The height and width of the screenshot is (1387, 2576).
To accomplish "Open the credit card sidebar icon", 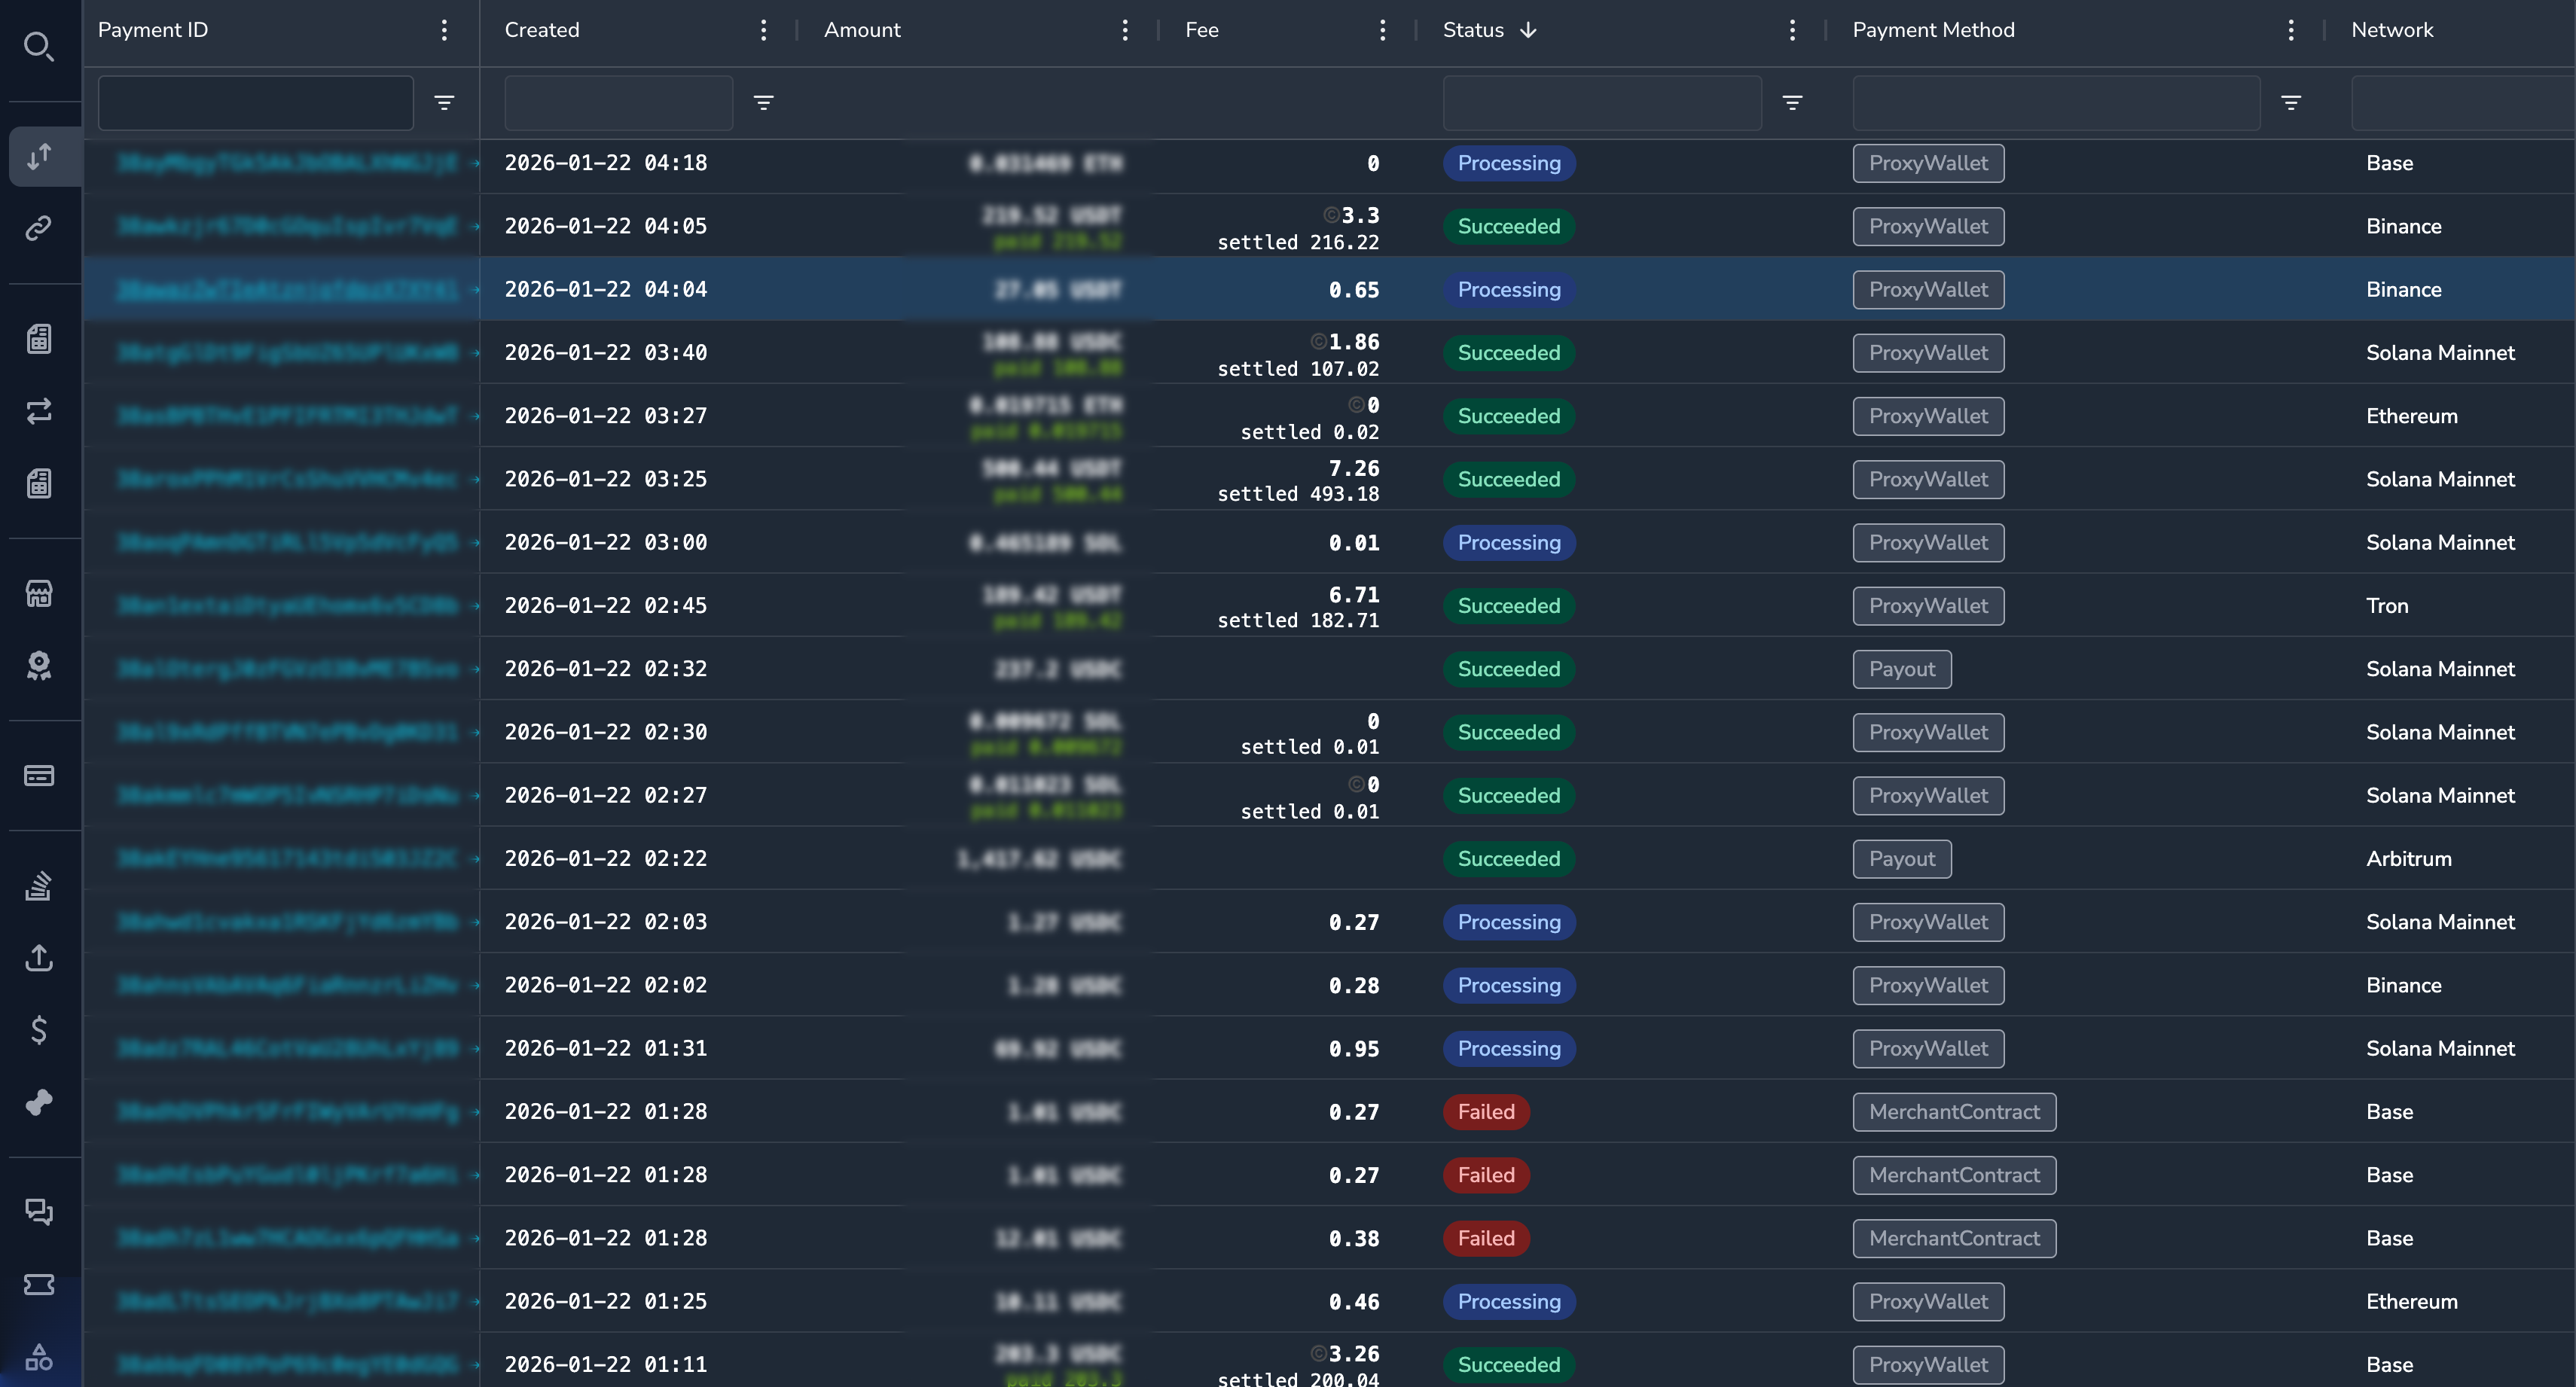I will (39, 775).
